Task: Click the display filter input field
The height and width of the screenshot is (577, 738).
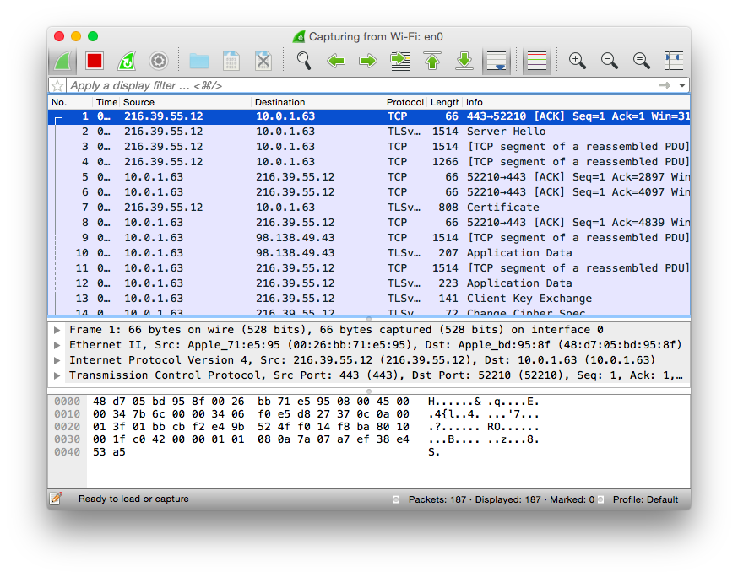Action: coord(355,85)
